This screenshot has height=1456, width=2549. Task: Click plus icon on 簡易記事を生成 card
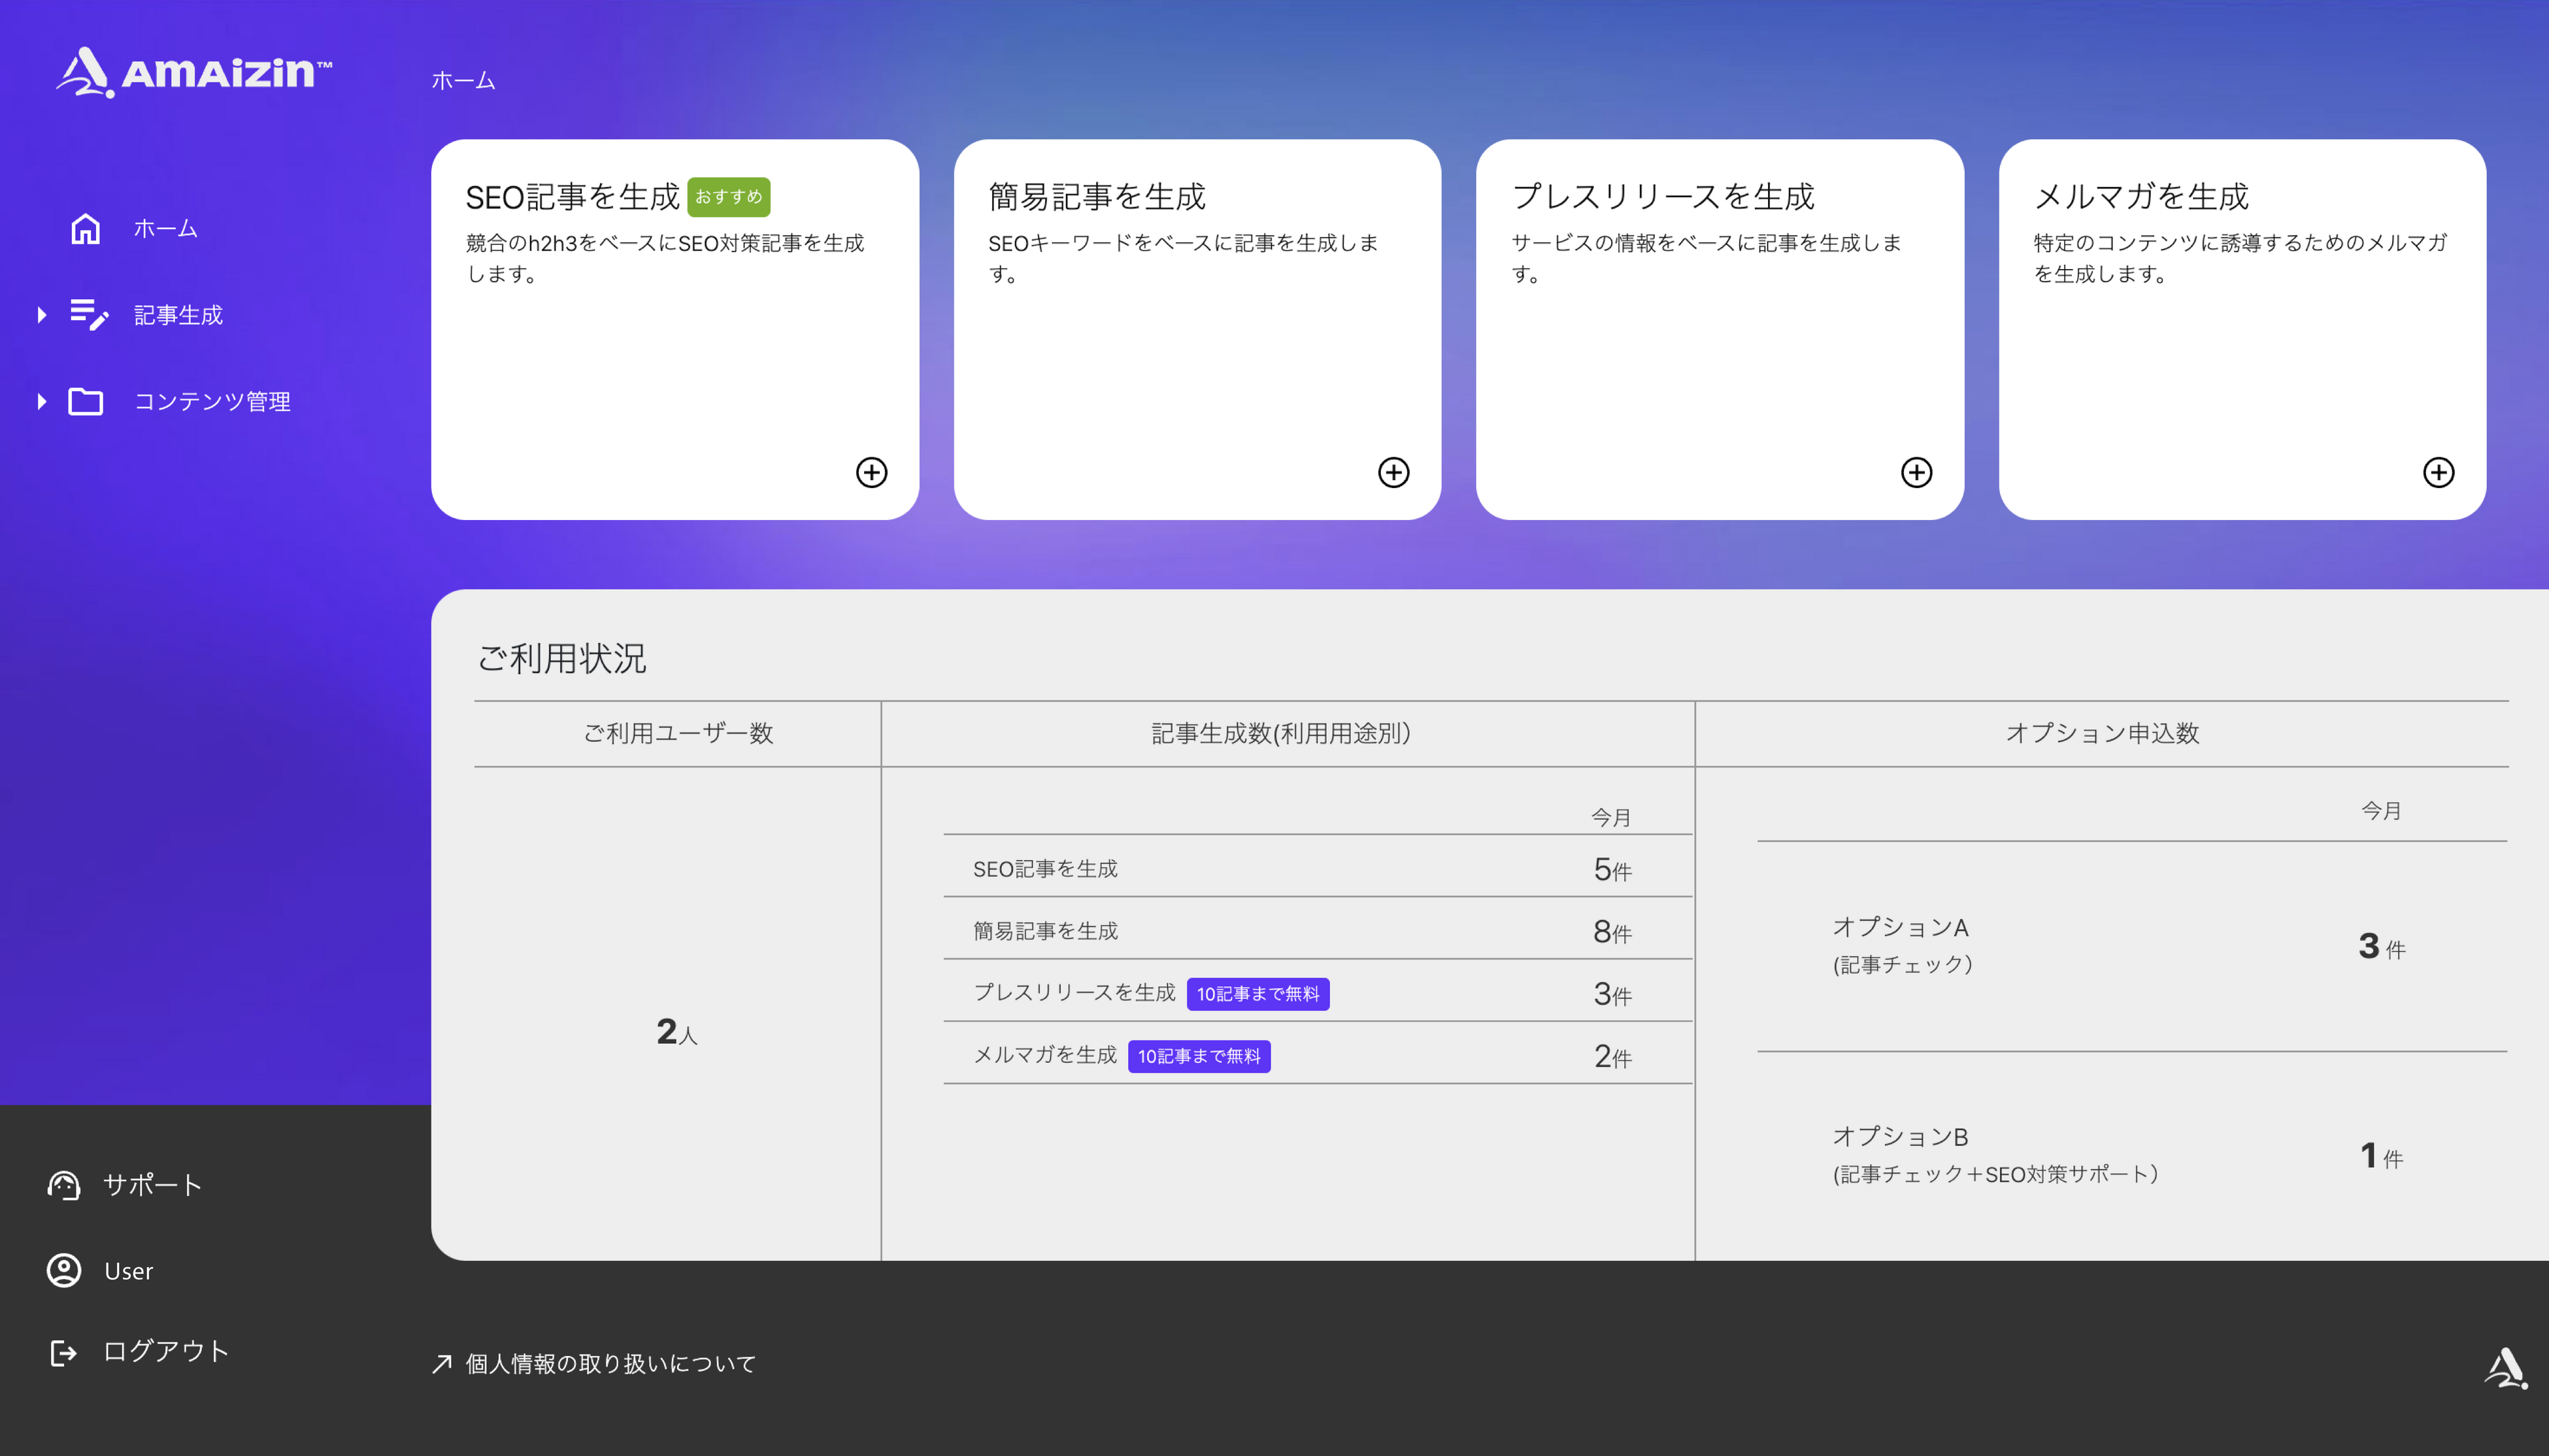(x=1393, y=472)
